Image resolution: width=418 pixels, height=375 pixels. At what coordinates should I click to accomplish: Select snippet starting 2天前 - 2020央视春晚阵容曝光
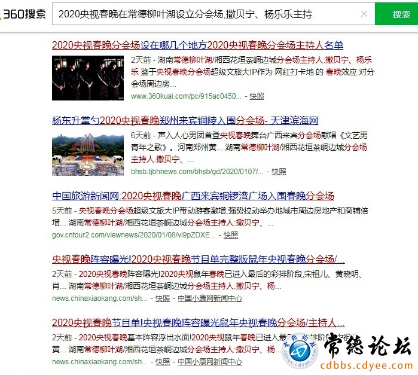pyautogui.click(x=208, y=280)
